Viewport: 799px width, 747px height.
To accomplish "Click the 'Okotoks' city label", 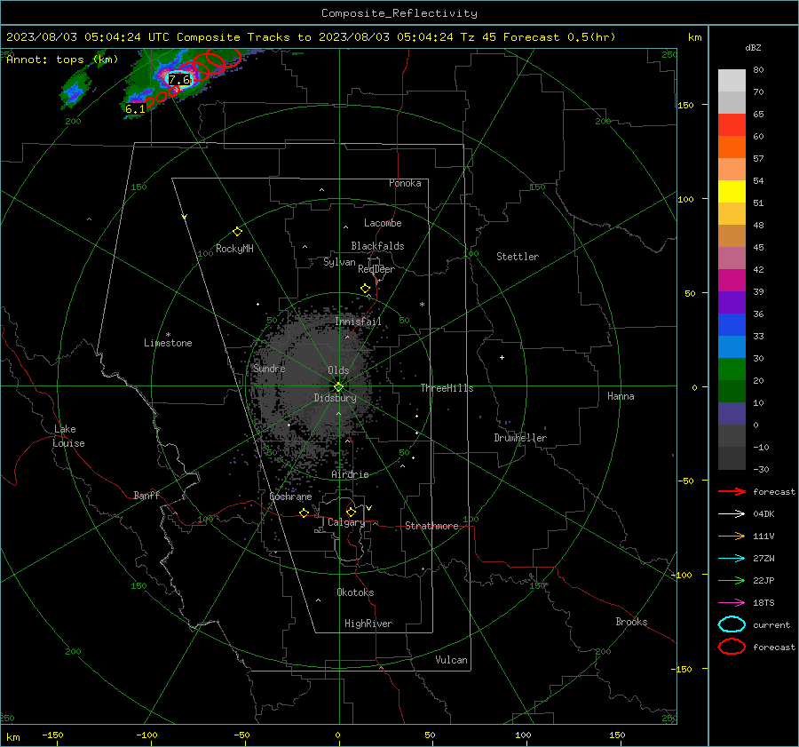I will pyautogui.click(x=355, y=592).
